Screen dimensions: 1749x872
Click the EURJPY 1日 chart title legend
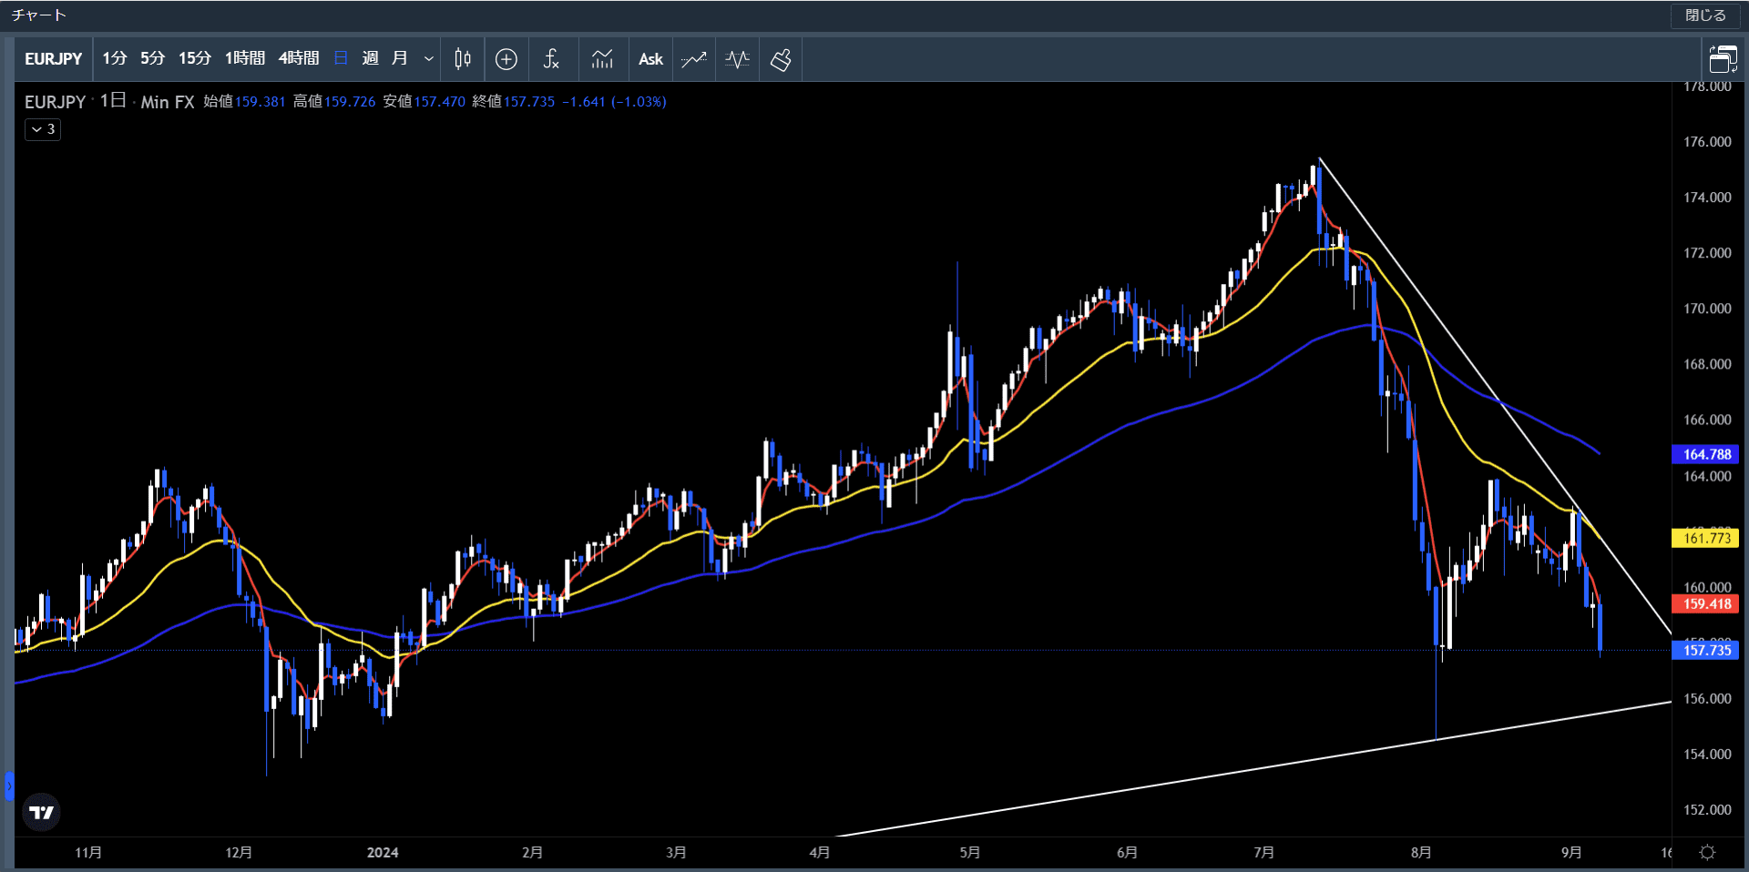(109, 101)
